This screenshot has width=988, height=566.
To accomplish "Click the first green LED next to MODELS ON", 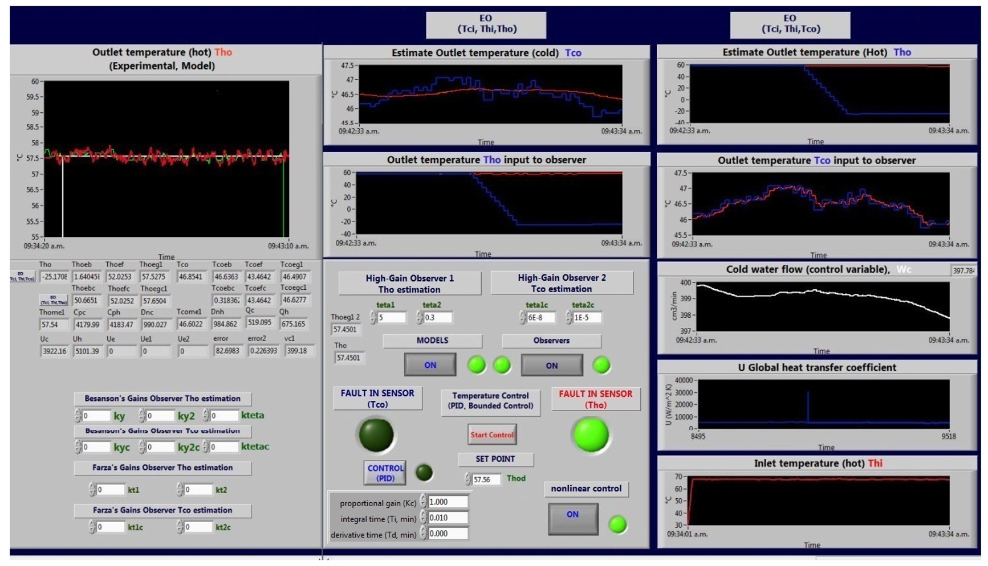I will pos(476,365).
